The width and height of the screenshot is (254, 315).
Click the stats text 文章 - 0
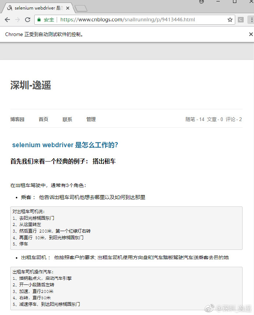click(215, 119)
